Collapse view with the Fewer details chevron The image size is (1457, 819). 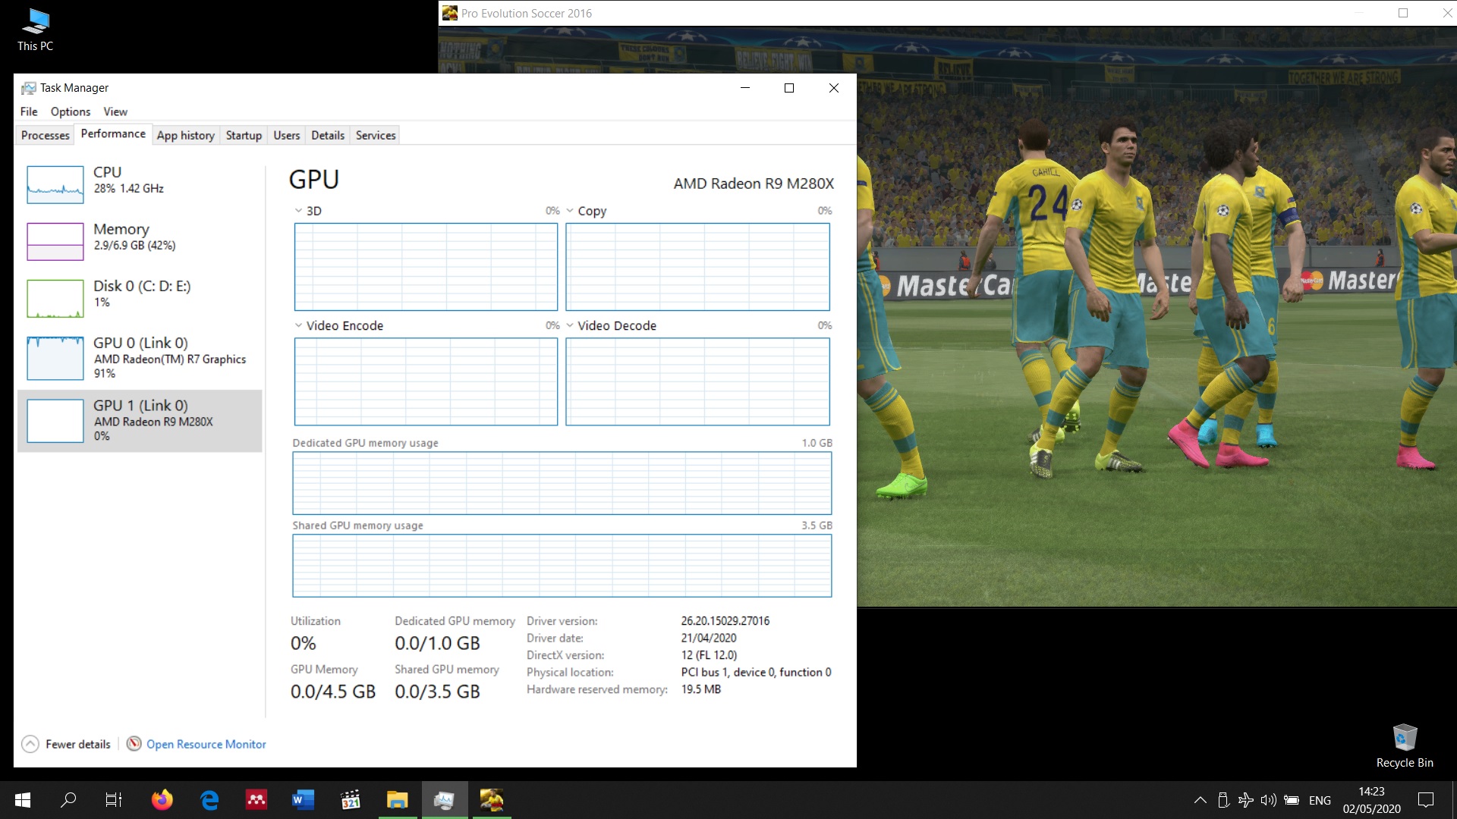pyautogui.click(x=30, y=744)
